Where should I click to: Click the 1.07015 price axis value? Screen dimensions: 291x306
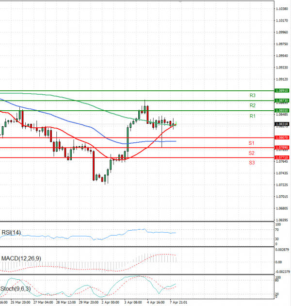pyautogui.click(x=282, y=197)
